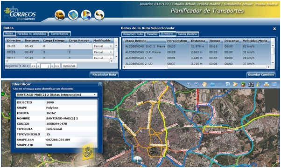Go to first page with << button
Image resolution: width=281 pixels, height=168 pixels.
33,66
